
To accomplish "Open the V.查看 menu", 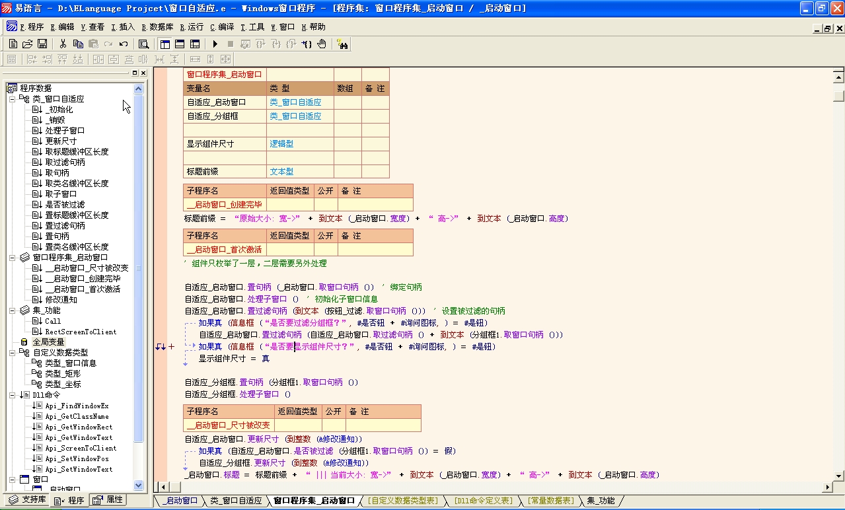I will tap(92, 27).
